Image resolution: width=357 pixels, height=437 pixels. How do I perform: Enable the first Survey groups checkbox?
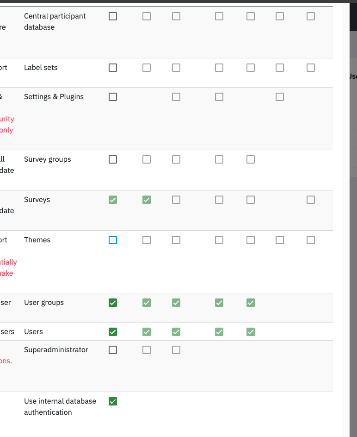coord(113,159)
